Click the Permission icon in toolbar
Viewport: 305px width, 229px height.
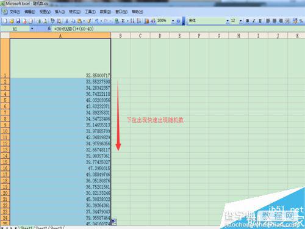(x=24, y=21)
